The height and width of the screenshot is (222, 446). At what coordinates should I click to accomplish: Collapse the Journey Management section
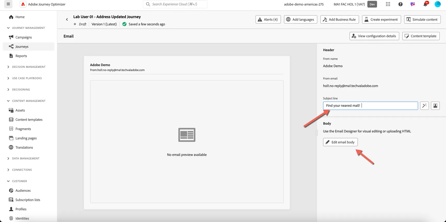(26, 28)
